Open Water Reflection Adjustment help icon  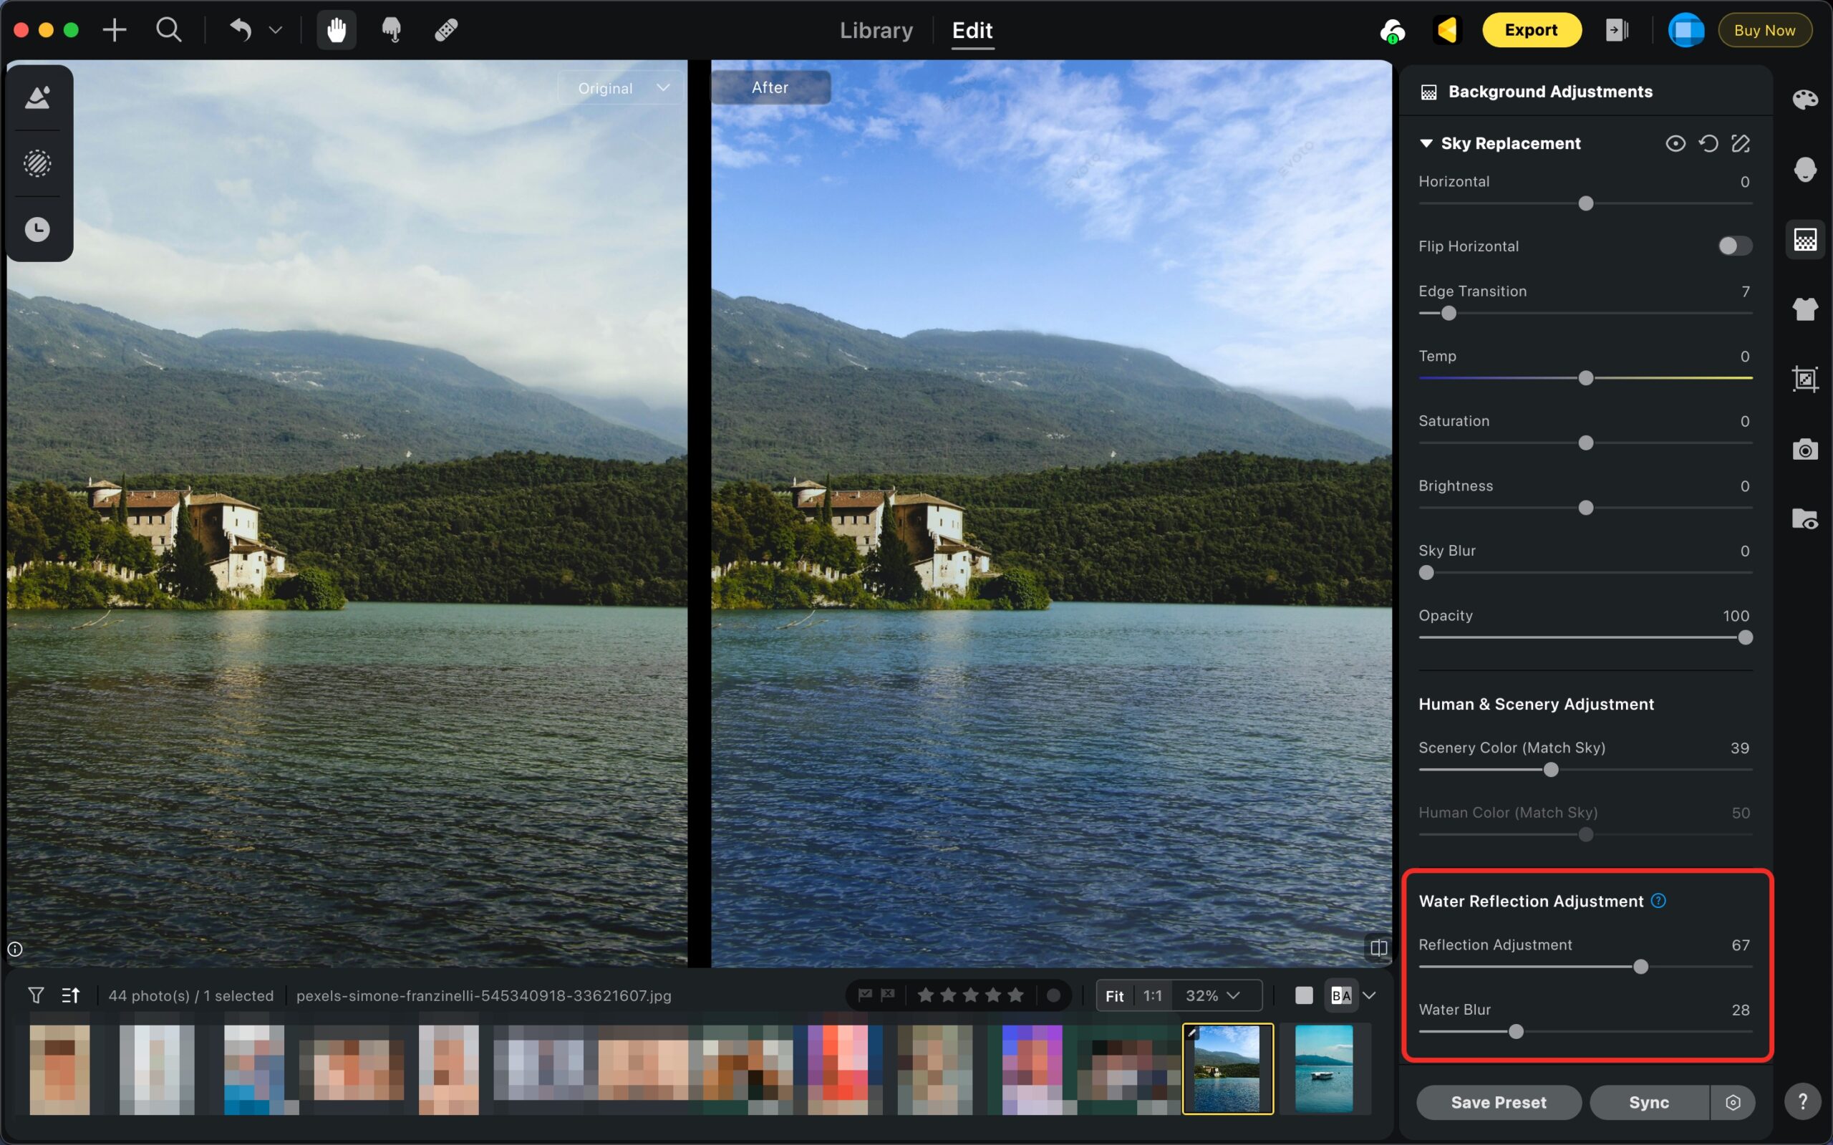click(x=1658, y=900)
